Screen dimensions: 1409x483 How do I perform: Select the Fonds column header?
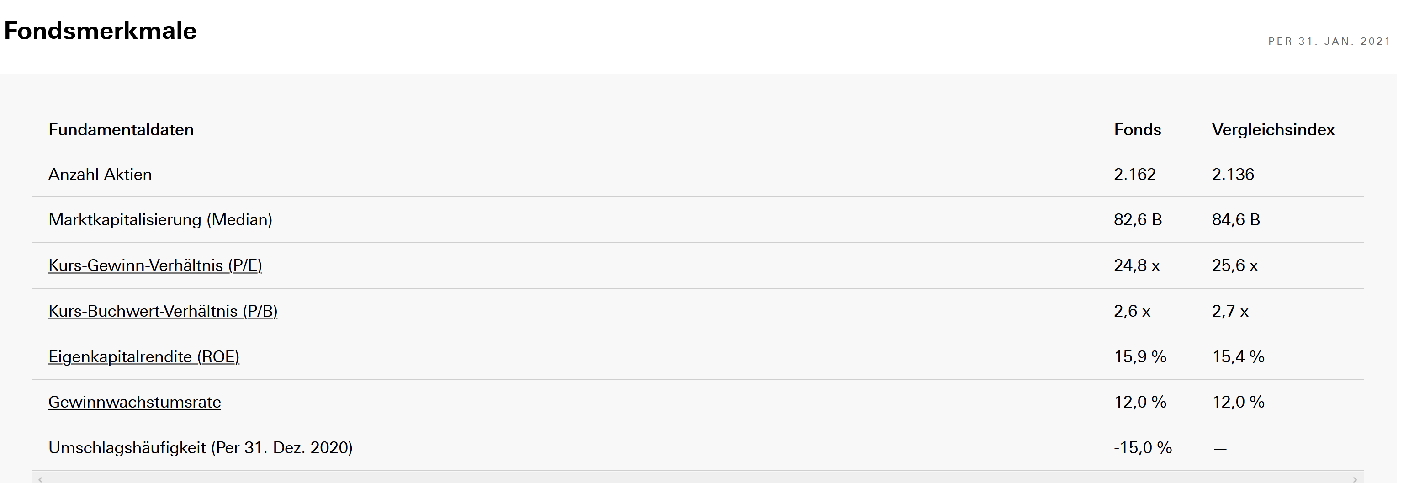(x=1137, y=130)
